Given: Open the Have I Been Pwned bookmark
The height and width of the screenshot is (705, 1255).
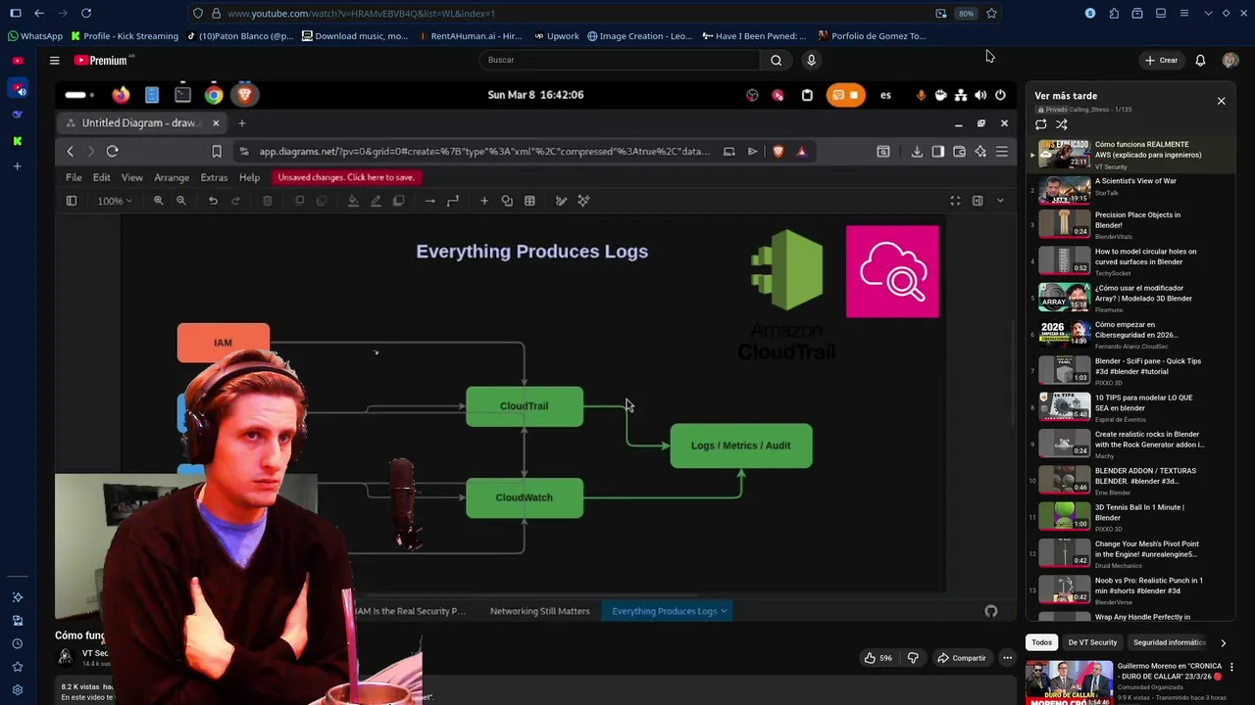Looking at the screenshot, I should pos(754,36).
